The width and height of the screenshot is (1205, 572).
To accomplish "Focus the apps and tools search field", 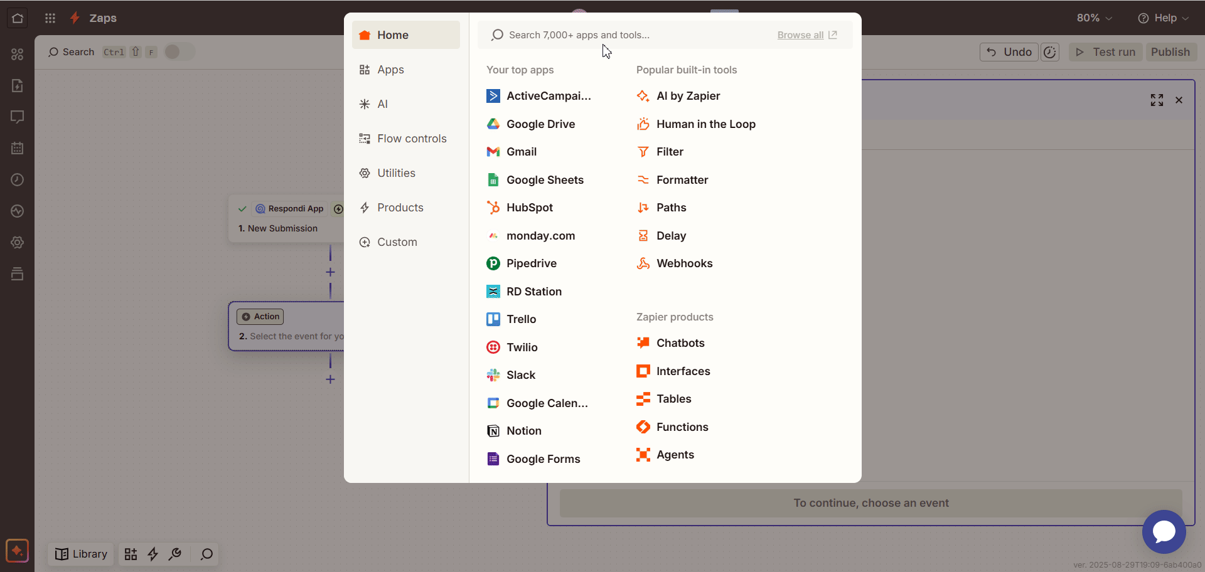I will coord(628,35).
